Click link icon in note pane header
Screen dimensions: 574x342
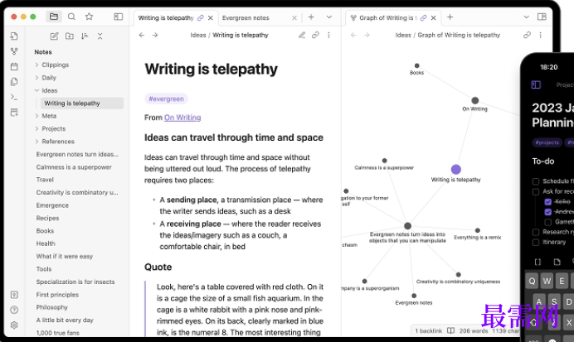[315, 35]
